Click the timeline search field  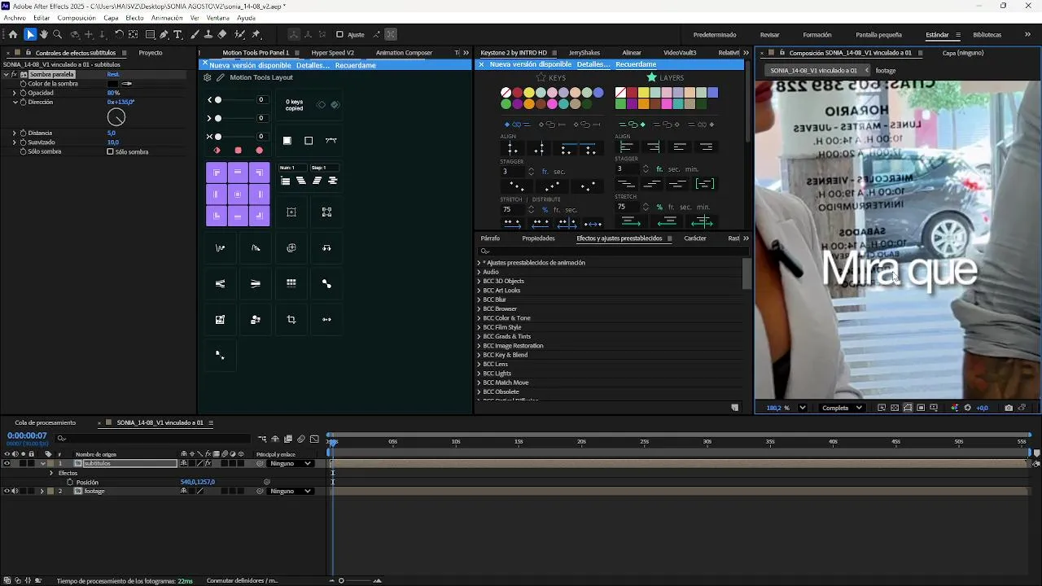[x=151, y=439]
